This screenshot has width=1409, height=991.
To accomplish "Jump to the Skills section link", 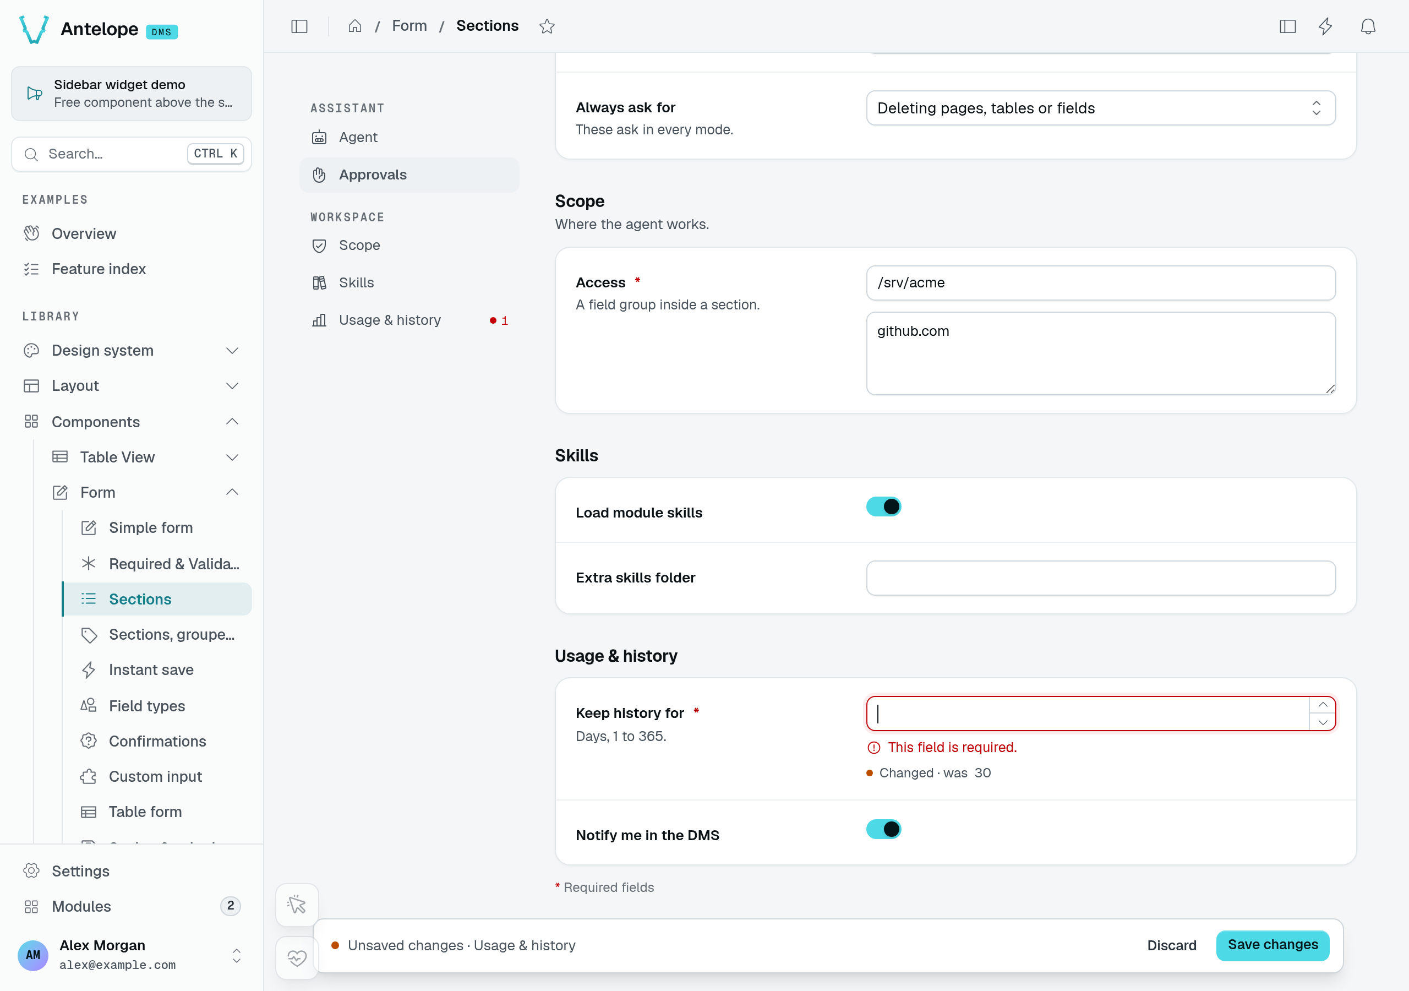I will point(409,282).
